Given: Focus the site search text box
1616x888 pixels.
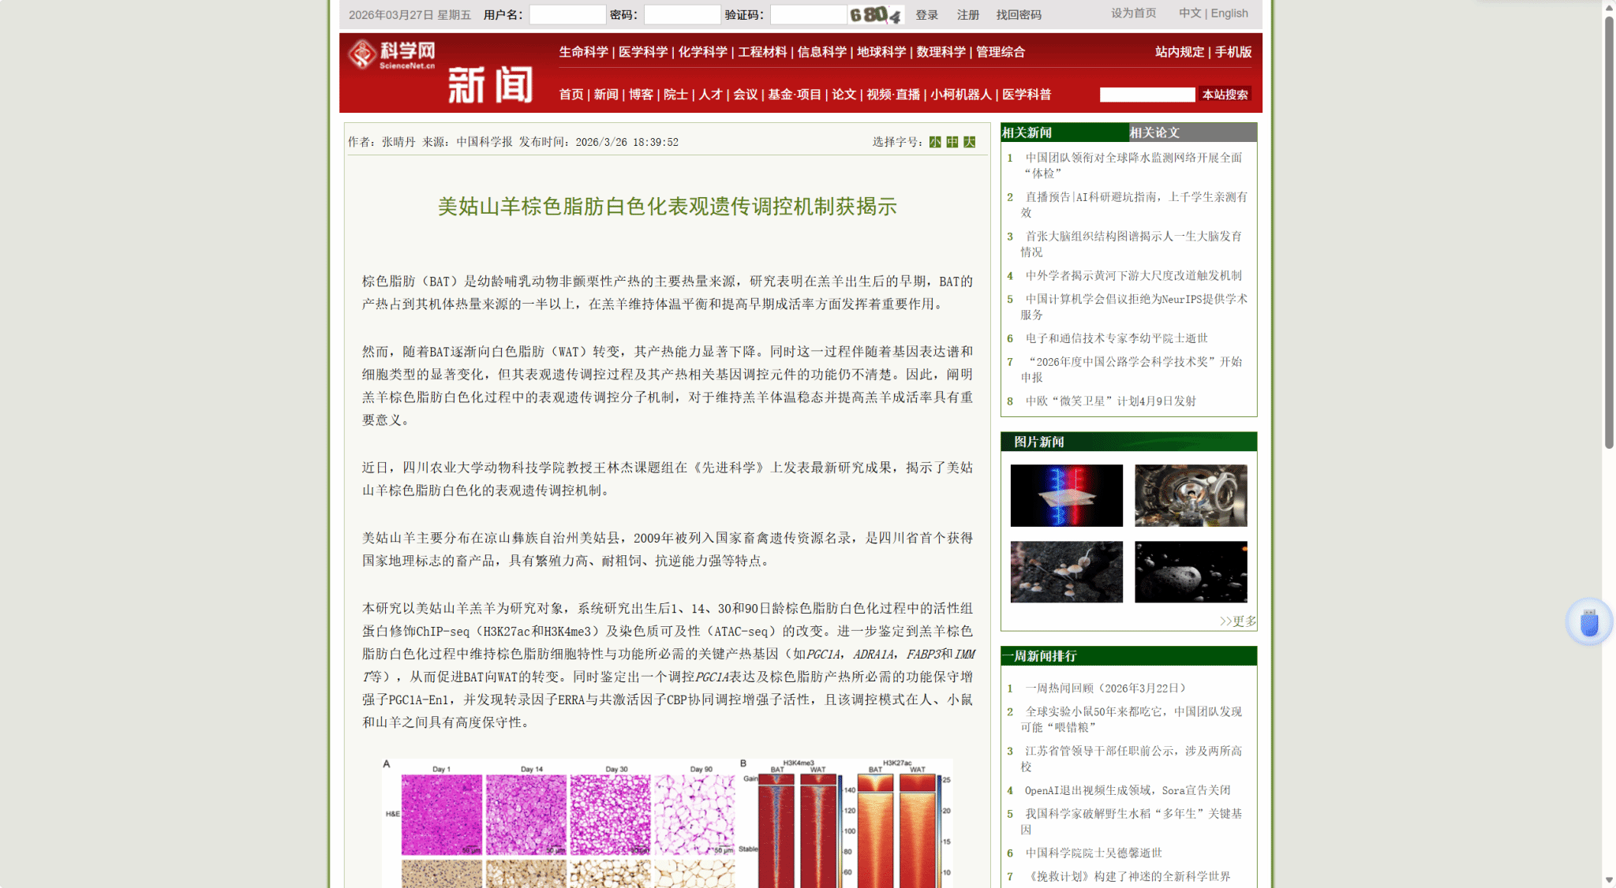Looking at the screenshot, I should pos(1147,95).
